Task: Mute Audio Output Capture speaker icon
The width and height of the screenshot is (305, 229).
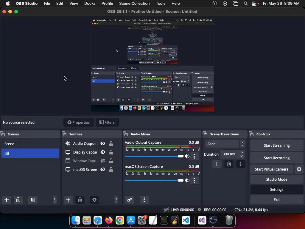Action: 187,156
